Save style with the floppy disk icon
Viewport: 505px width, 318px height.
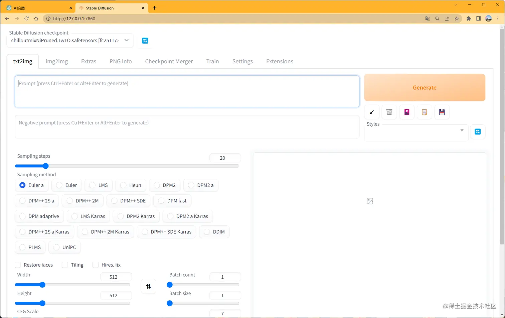point(442,112)
